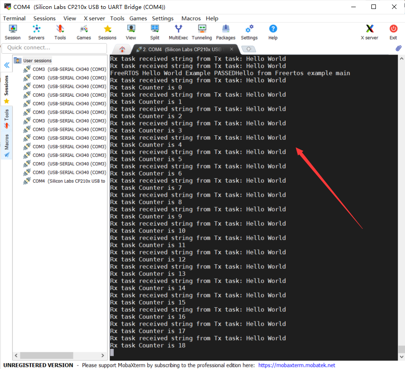Select the Split toolbar icon
This screenshot has width=405, height=369.
(155, 32)
